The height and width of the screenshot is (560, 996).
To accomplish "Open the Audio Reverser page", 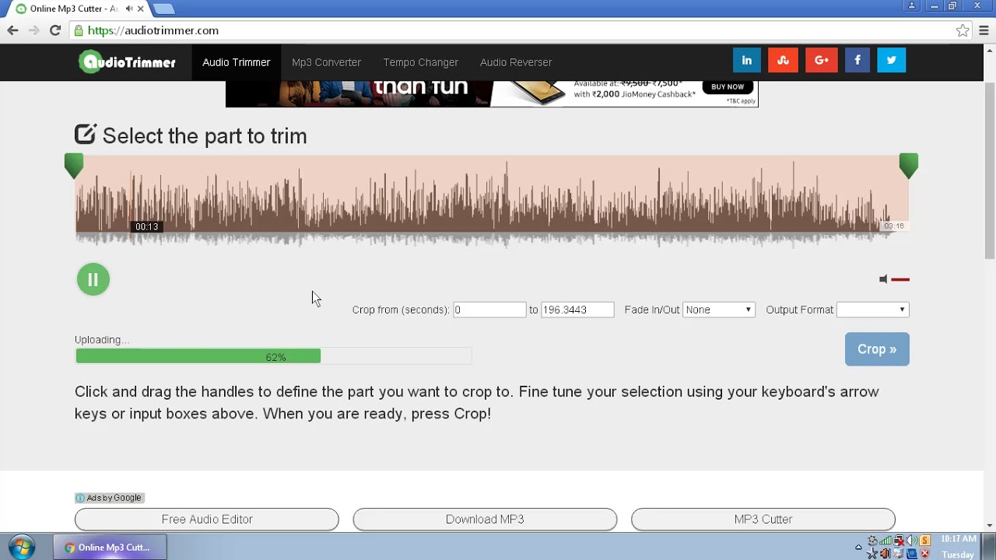I will 516,62.
